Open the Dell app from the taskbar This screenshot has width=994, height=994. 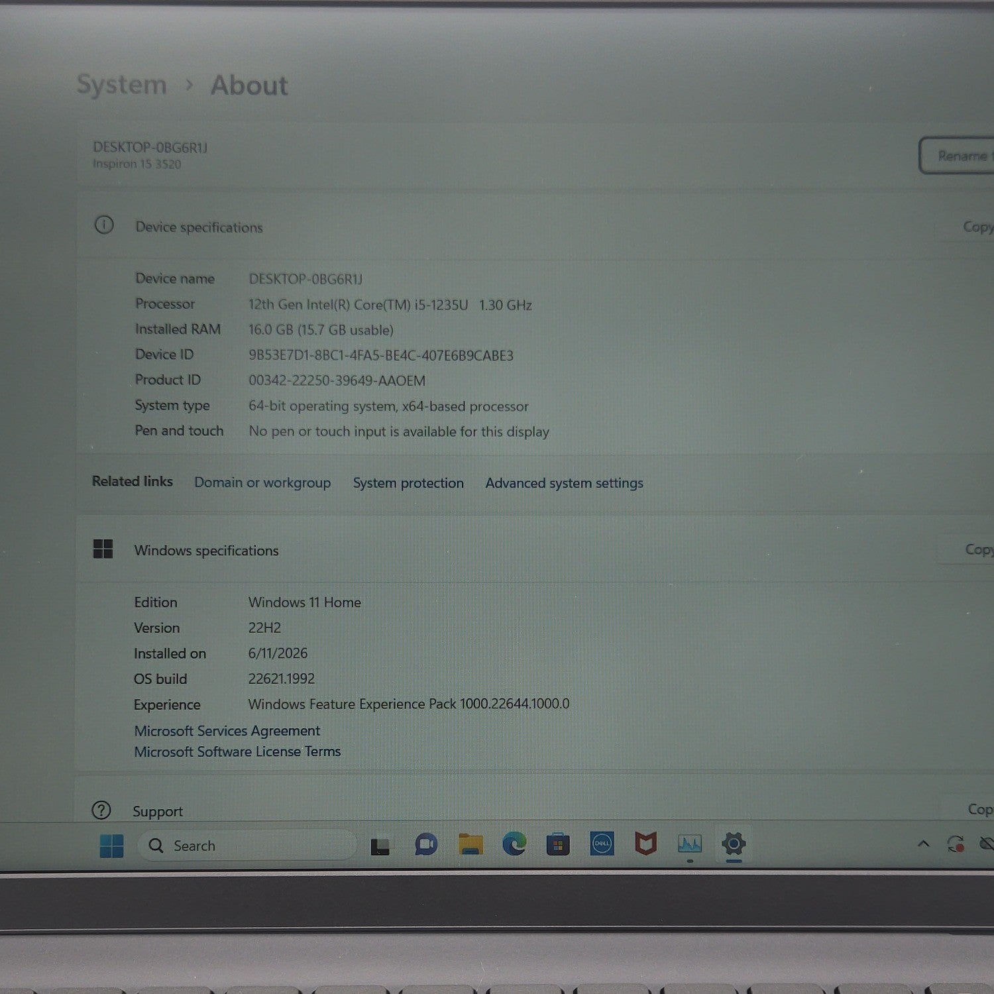(x=602, y=844)
